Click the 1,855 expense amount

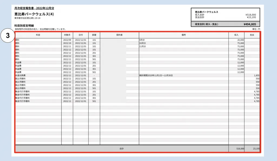[257, 76]
